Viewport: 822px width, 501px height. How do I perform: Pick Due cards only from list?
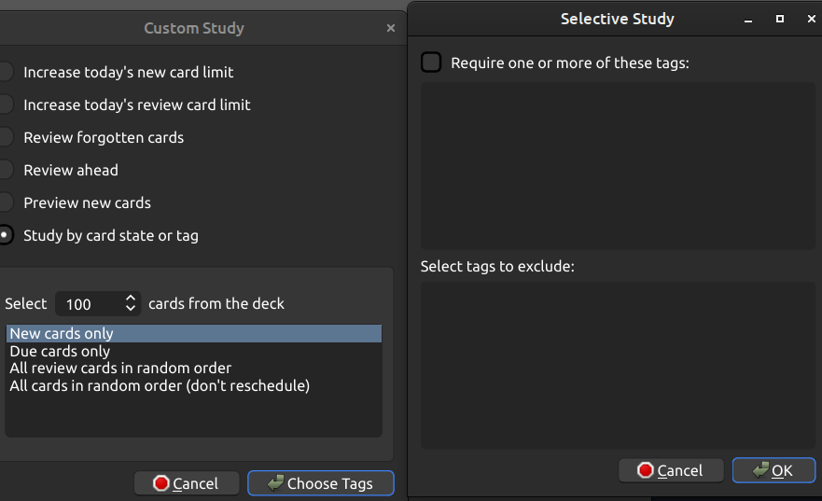[60, 352]
